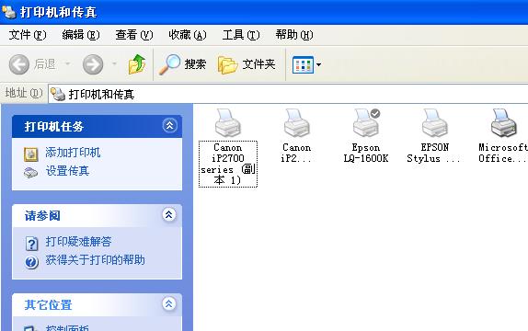Open the 编辑(E) menu
Image resolution: width=528 pixels, height=331 pixels.
point(81,35)
